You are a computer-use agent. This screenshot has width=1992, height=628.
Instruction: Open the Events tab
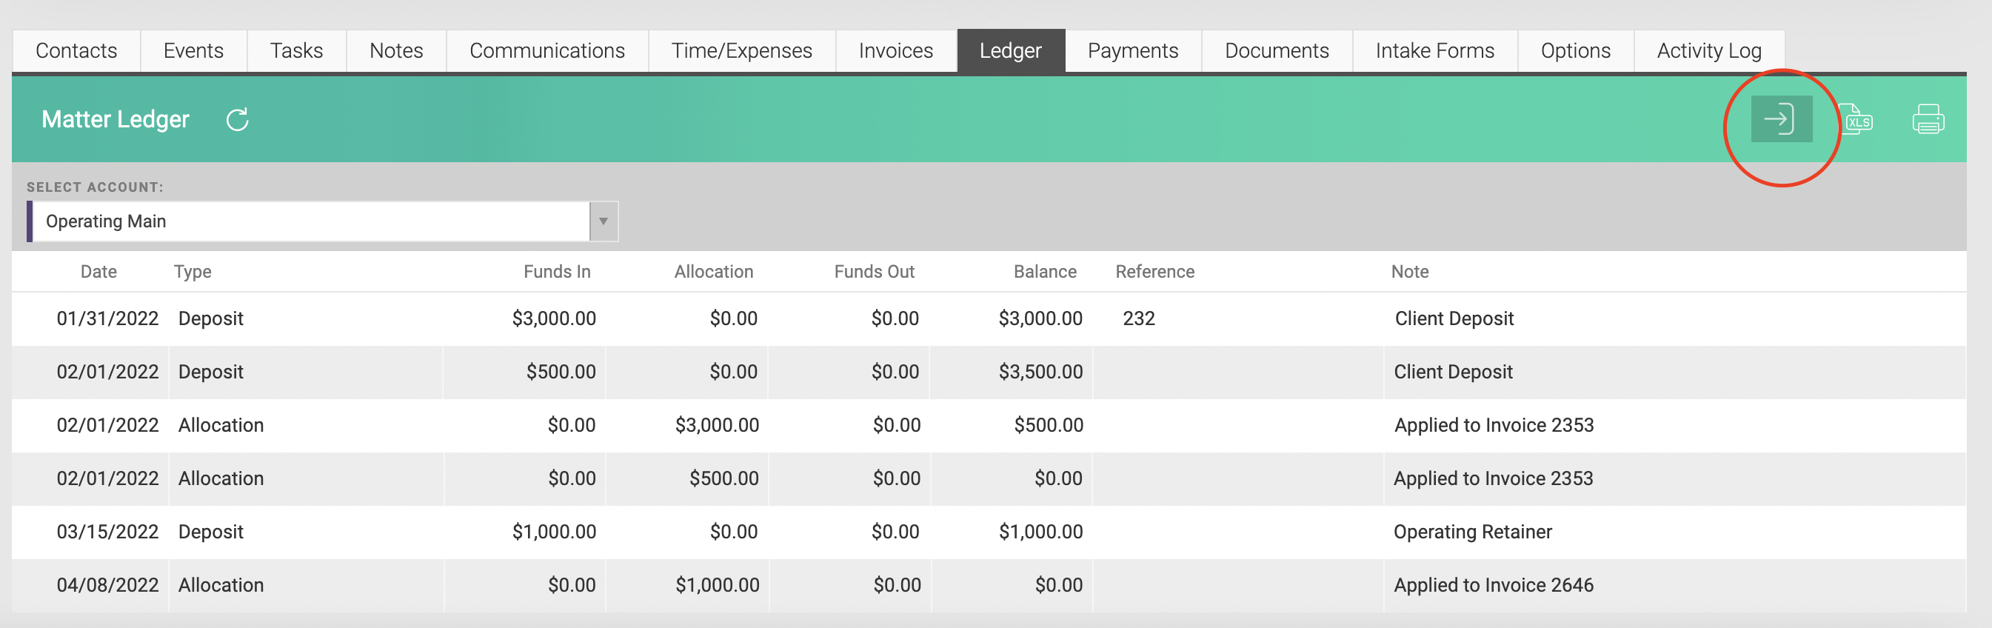pyautogui.click(x=193, y=51)
